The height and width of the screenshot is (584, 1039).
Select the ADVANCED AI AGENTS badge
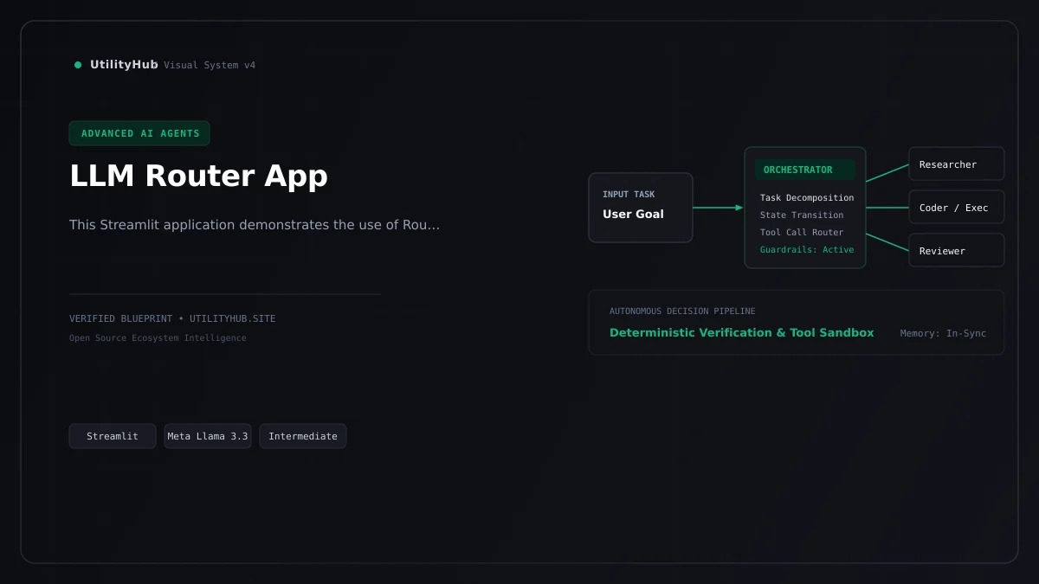click(139, 133)
